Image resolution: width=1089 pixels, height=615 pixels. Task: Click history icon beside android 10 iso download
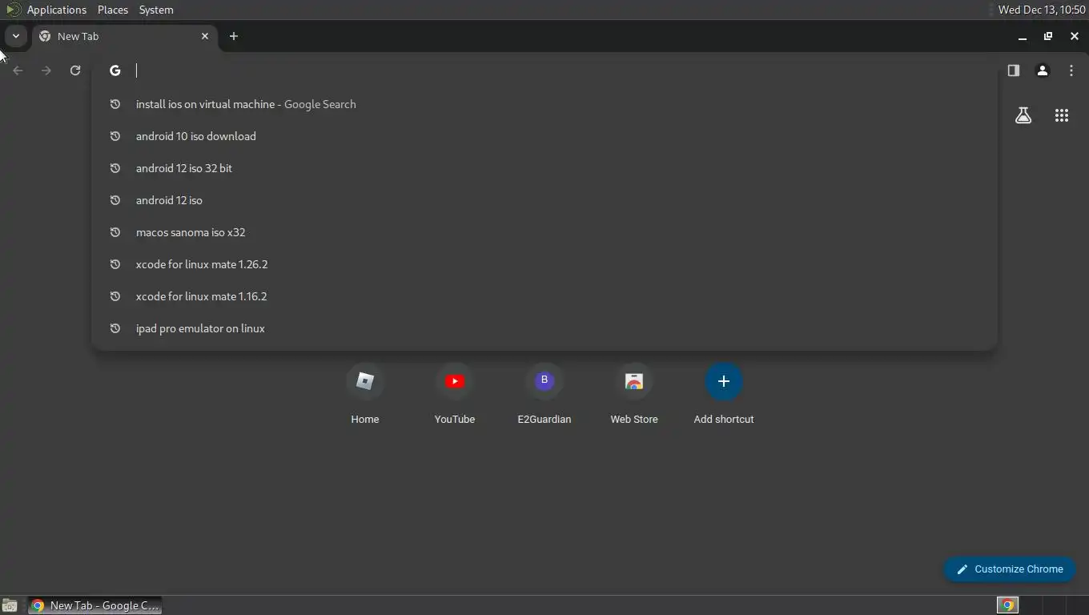[x=115, y=136]
